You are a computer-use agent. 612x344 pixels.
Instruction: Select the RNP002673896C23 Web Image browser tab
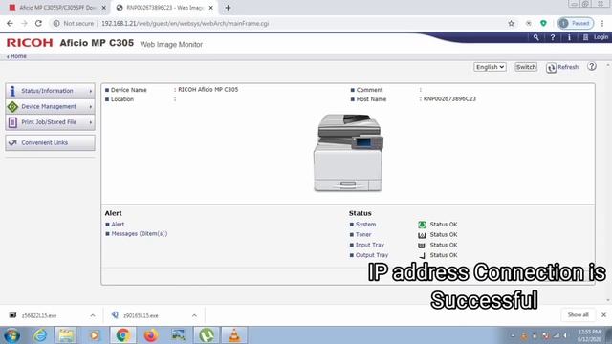(164, 8)
